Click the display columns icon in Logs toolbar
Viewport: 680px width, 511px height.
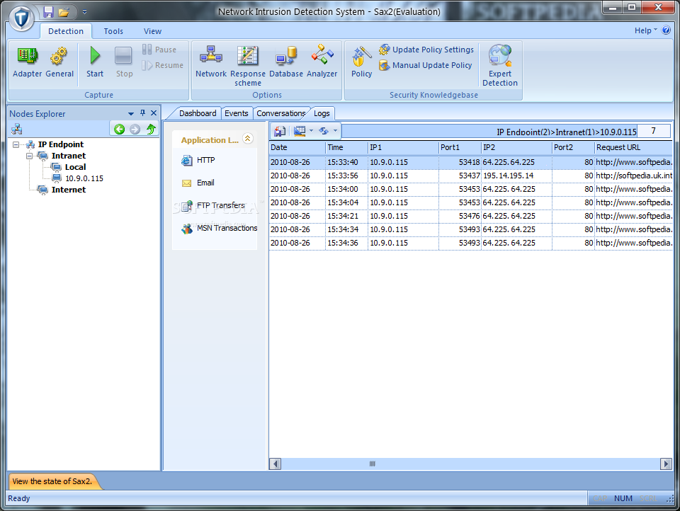coord(300,130)
